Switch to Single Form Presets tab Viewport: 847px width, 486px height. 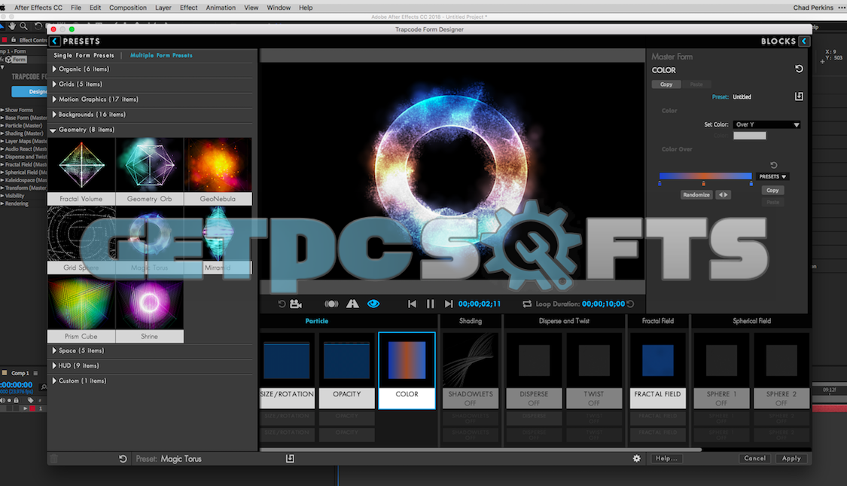(x=84, y=55)
